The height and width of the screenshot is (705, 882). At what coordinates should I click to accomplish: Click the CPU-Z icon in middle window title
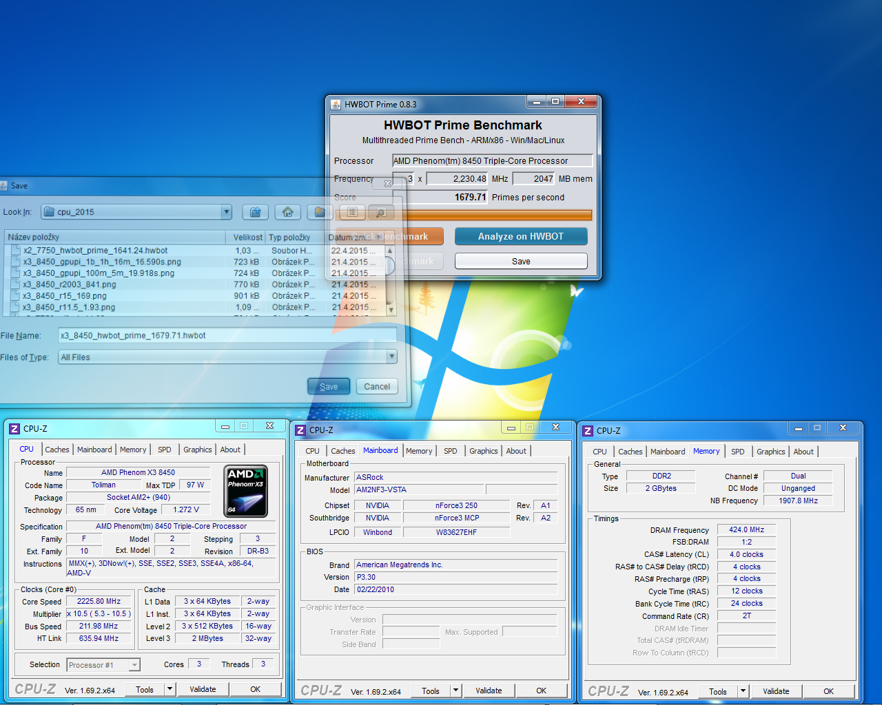pyautogui.click(x=300, y=430)
